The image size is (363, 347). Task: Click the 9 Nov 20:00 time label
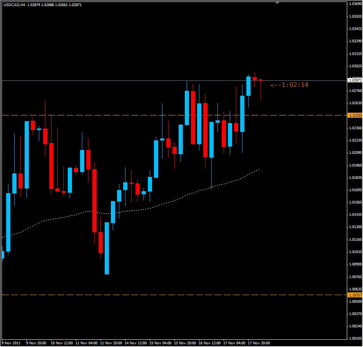click(36, 343)
